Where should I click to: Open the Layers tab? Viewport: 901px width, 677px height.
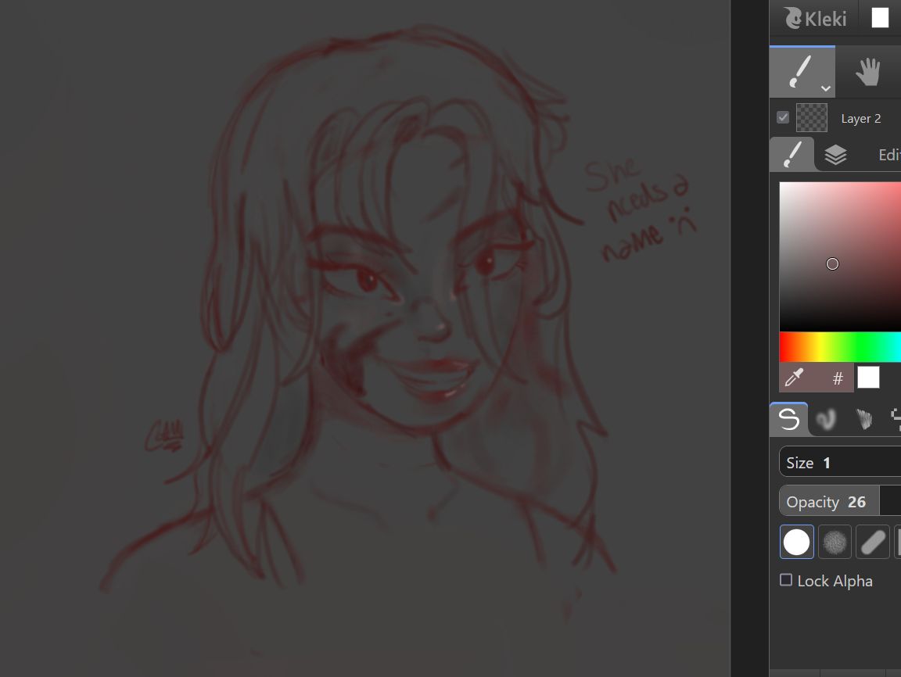coord(835,155)
